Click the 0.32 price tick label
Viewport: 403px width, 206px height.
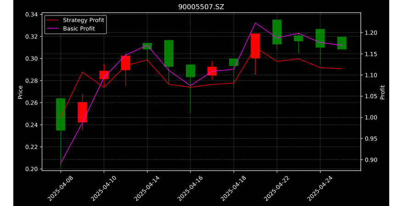(32, 37)
